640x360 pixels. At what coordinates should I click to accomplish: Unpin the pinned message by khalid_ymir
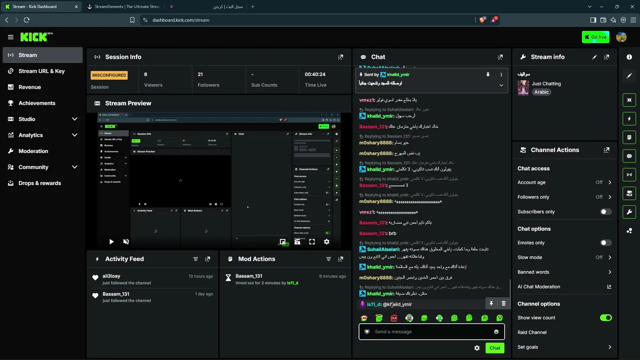click(487, 74)
